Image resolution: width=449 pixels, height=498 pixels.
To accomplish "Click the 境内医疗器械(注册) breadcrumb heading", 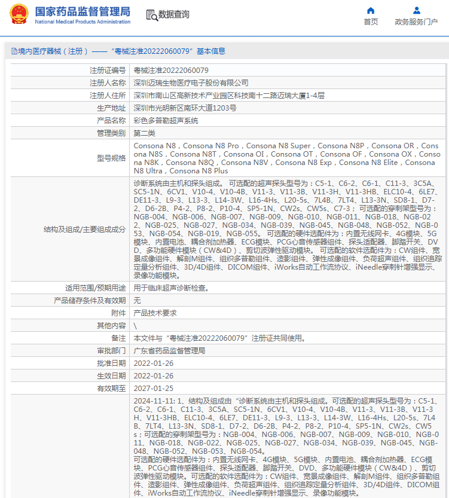I will click(x=118, y=51).
